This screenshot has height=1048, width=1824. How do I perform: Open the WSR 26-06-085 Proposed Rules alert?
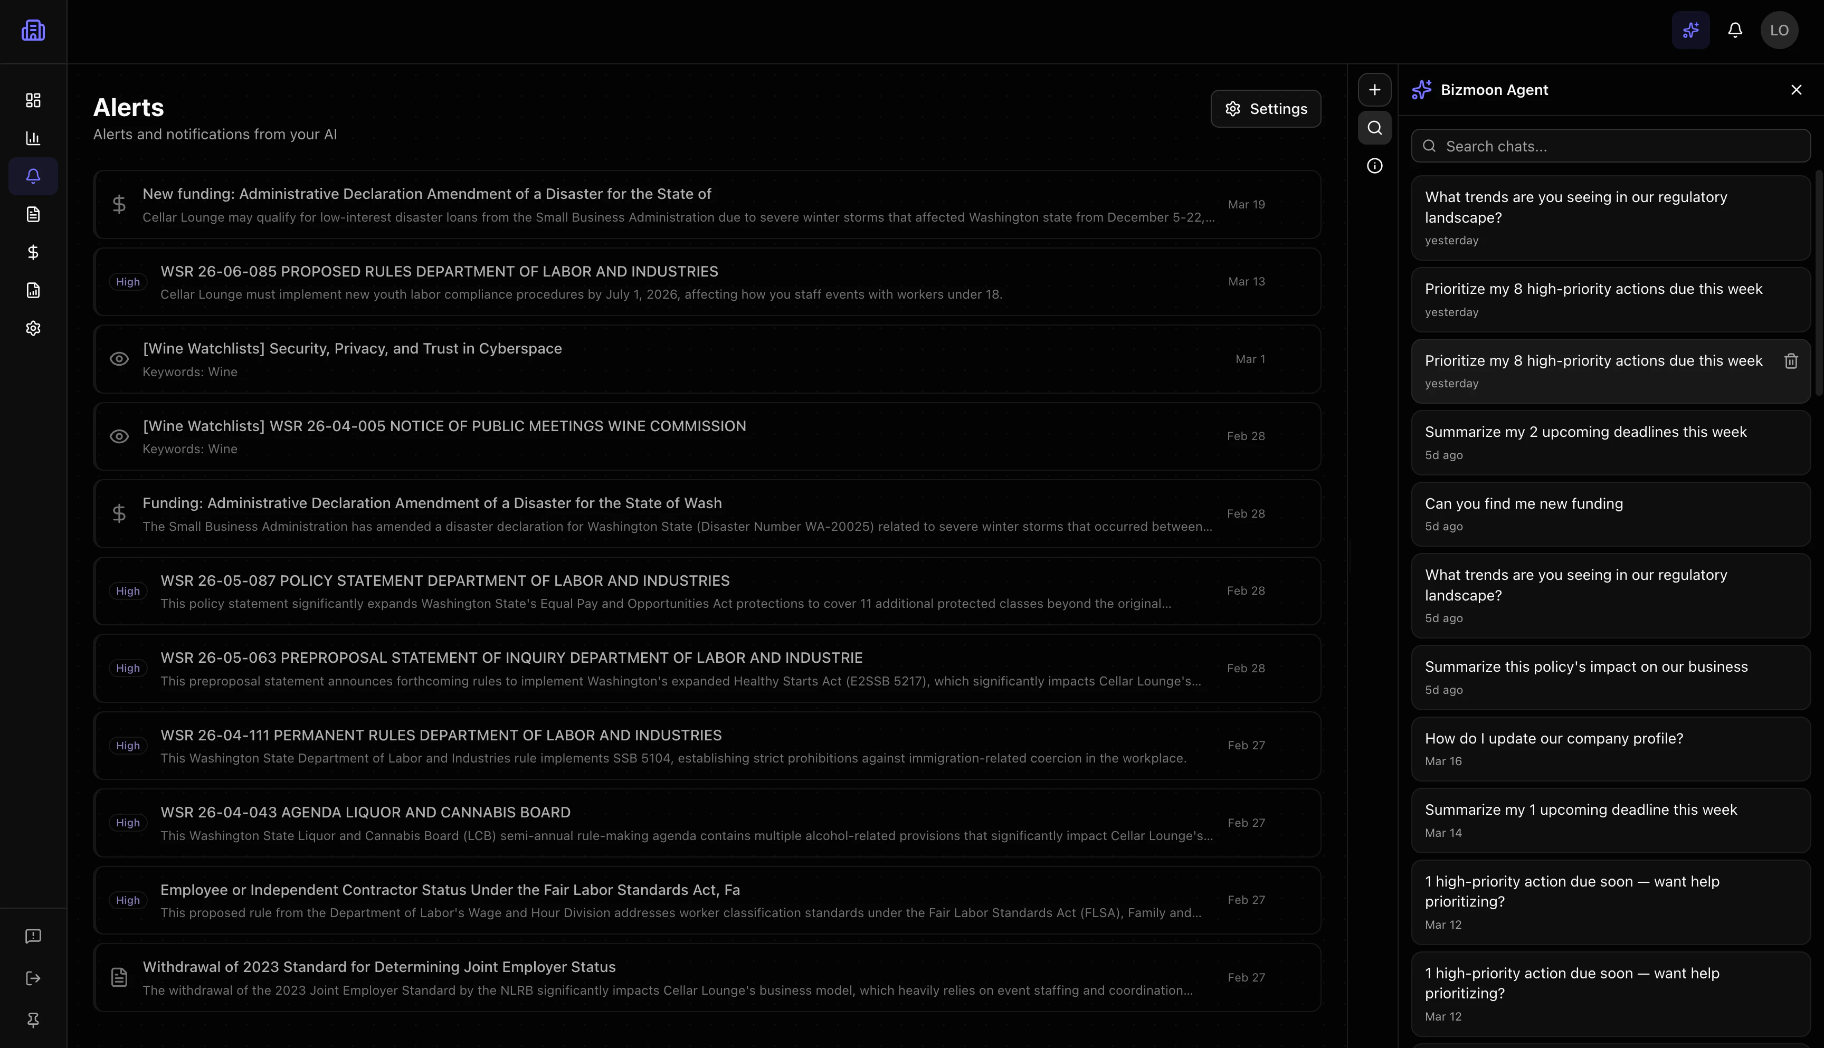click(x=439, y=271)
